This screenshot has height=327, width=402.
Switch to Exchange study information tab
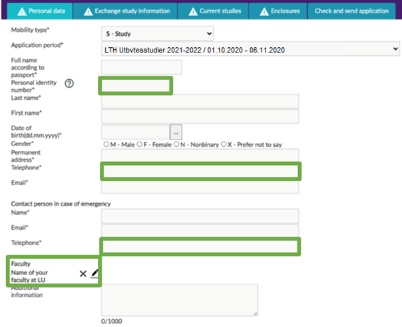[x=125, y=11]
